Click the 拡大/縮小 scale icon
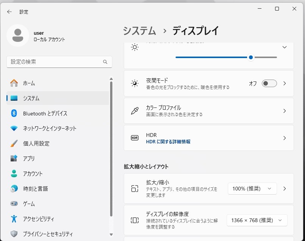Screen dimensions: 305x241 coord(135,189)
